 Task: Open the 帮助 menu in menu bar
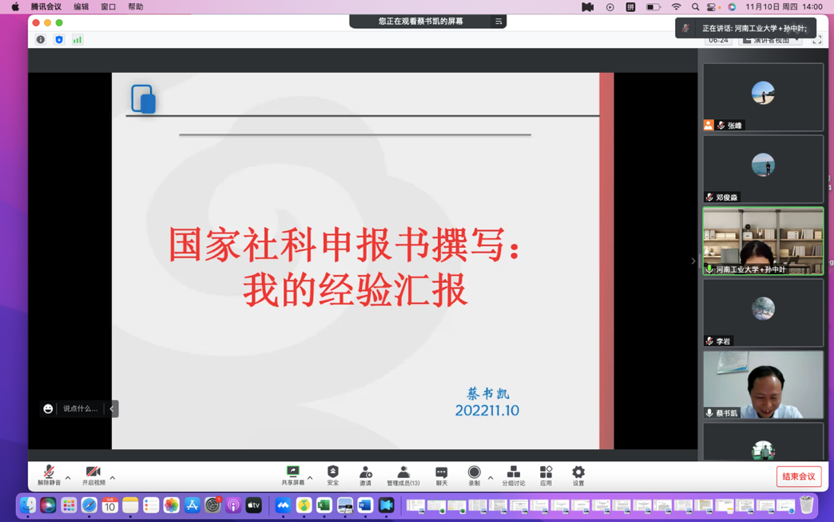click(136, 6)
